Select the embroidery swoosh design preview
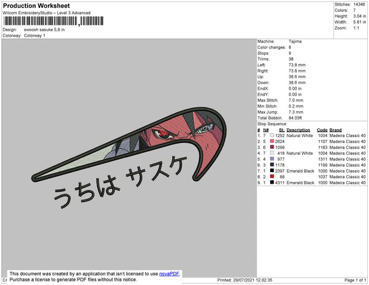The height and width of the screenshot is (285, 369). [x=129, y=144]
